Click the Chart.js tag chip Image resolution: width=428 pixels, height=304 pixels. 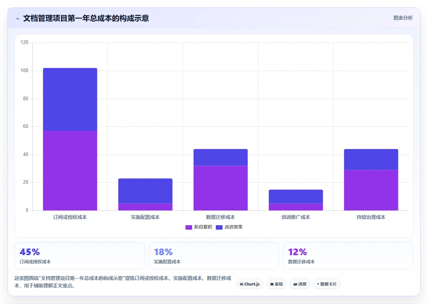[250, 284]
